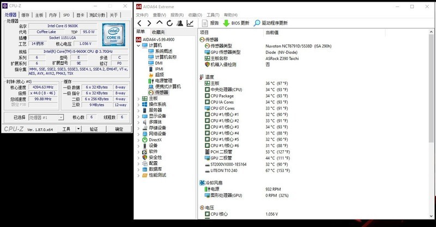Switch to CPU-Z 关于 tab
436x227 pixels.
tap(114, 15)
